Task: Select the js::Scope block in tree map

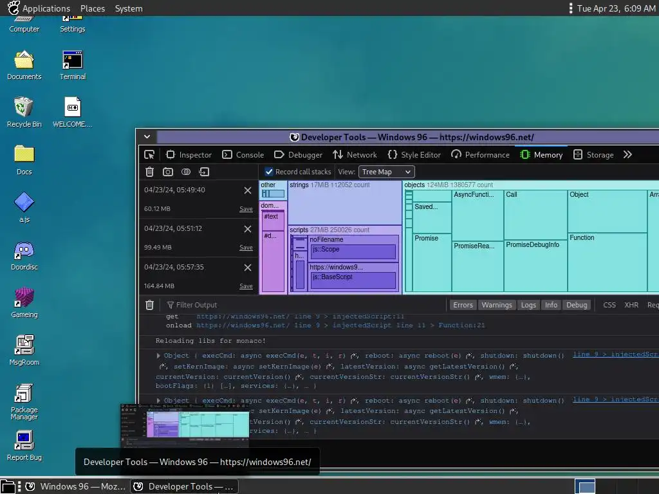Action: click(353, 252)
